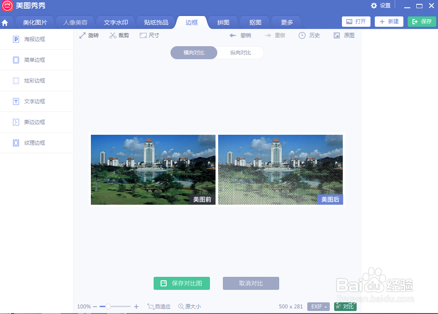This screenshot has height=314, width=438.
Task: Choose 简单边框 in the sidebar
Action: click(37, 60)
